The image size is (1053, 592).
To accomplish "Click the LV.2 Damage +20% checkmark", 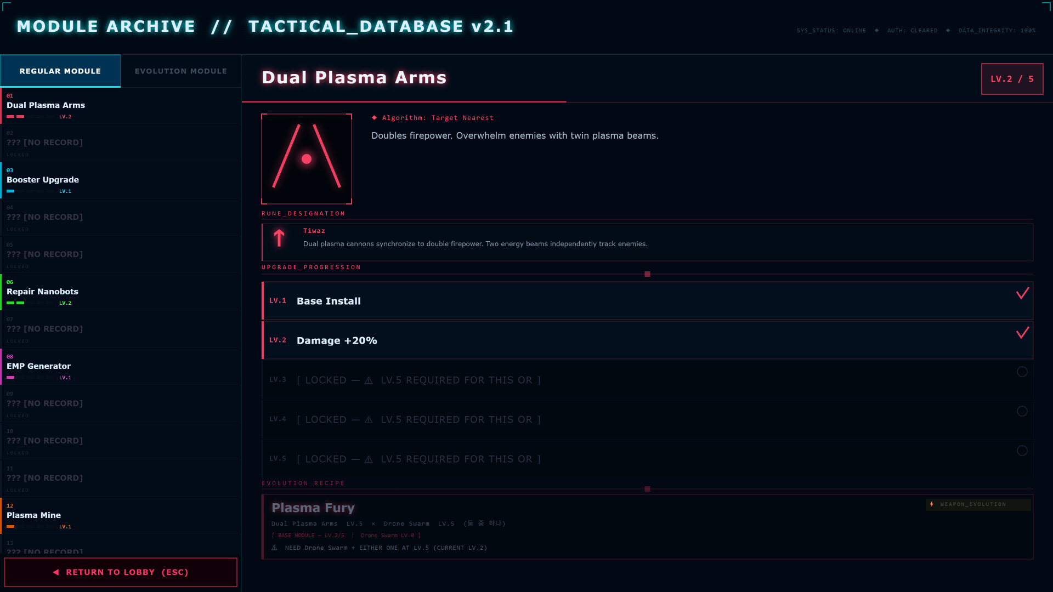I will point(1022,333).
